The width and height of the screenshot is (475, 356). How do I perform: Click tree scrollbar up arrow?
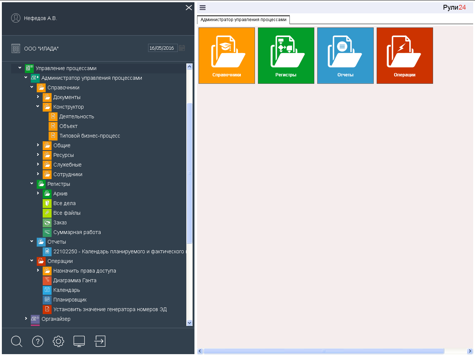pyautogui.click(x=189, y=67)
